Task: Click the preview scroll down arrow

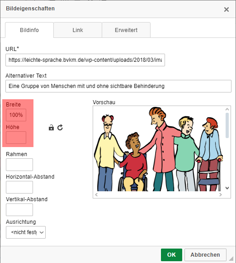Action: (227, 188)
